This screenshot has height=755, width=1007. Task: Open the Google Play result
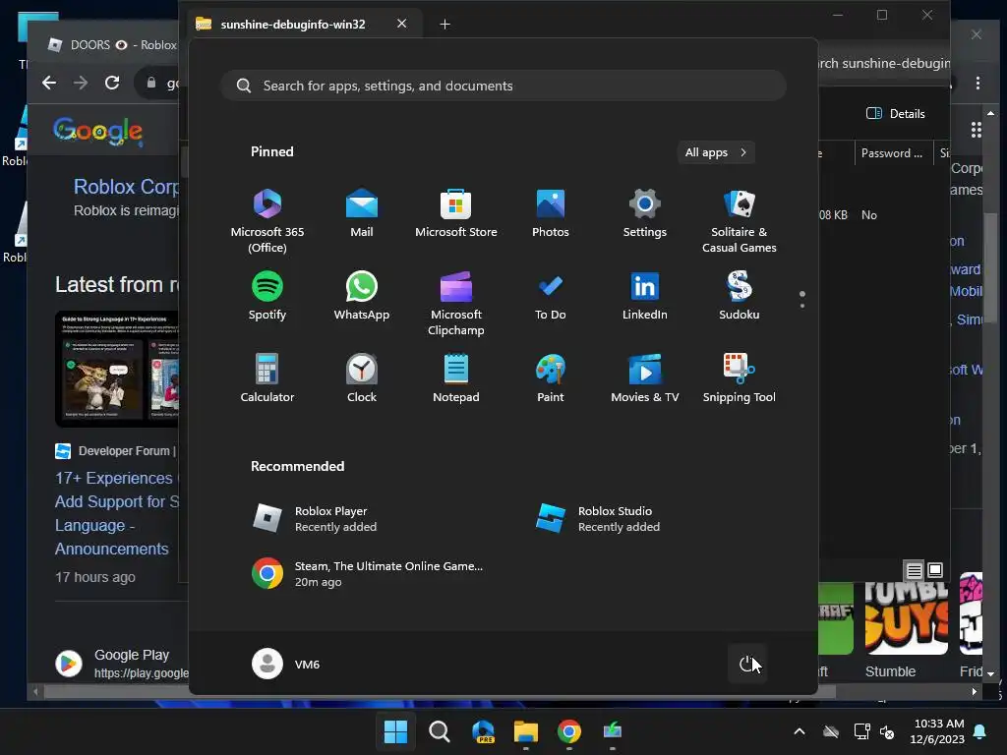[x=132, y=655]
